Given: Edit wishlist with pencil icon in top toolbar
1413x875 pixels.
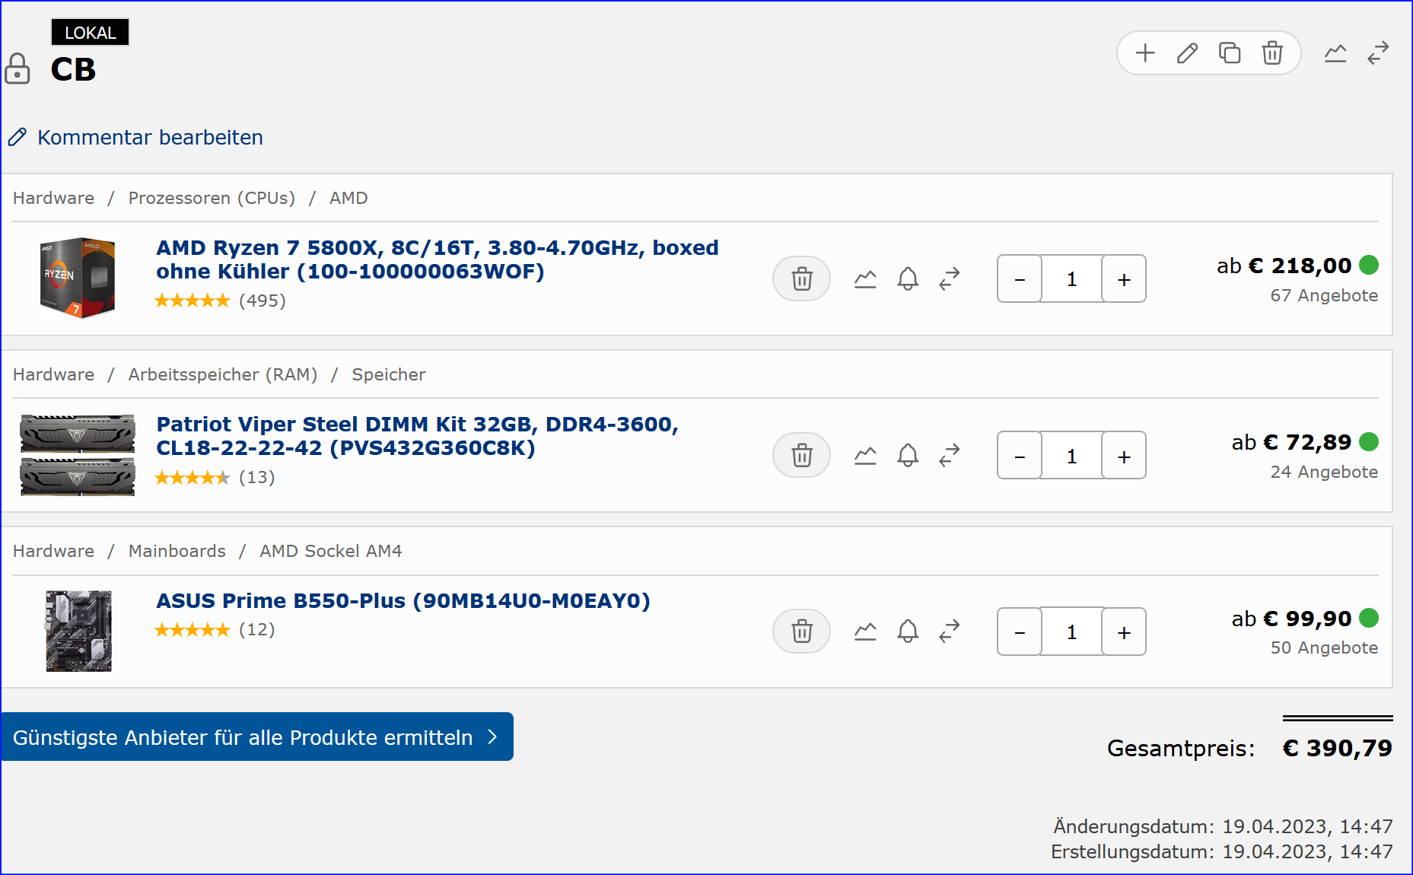Looking at the screenshot, I should pyautogui.click(x=1187, y=53).
